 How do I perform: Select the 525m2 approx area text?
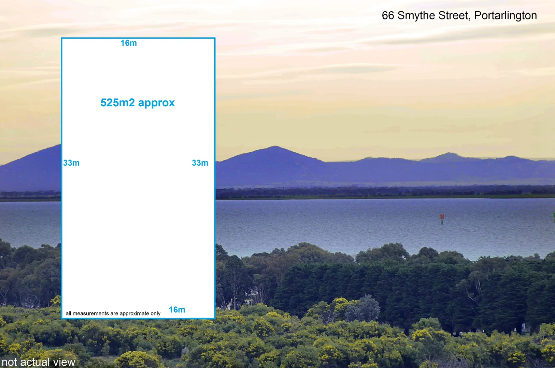click(x=138, y=103)
